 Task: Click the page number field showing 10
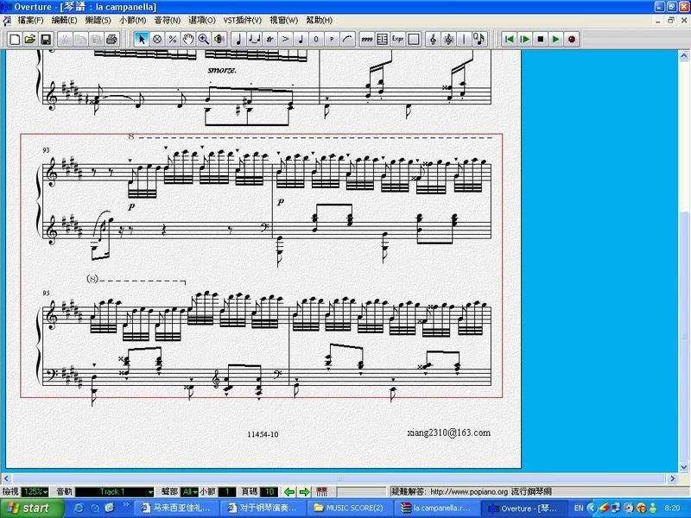tap(269, 491)
